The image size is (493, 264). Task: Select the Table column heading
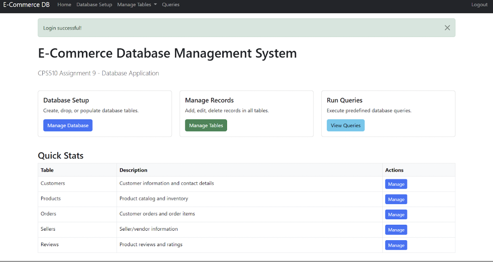pos(46,170)
